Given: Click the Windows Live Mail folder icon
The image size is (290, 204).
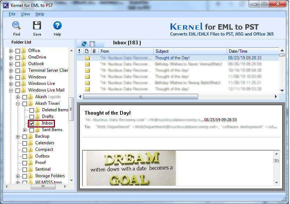Looking at the screenshot, I should (23, 90).
